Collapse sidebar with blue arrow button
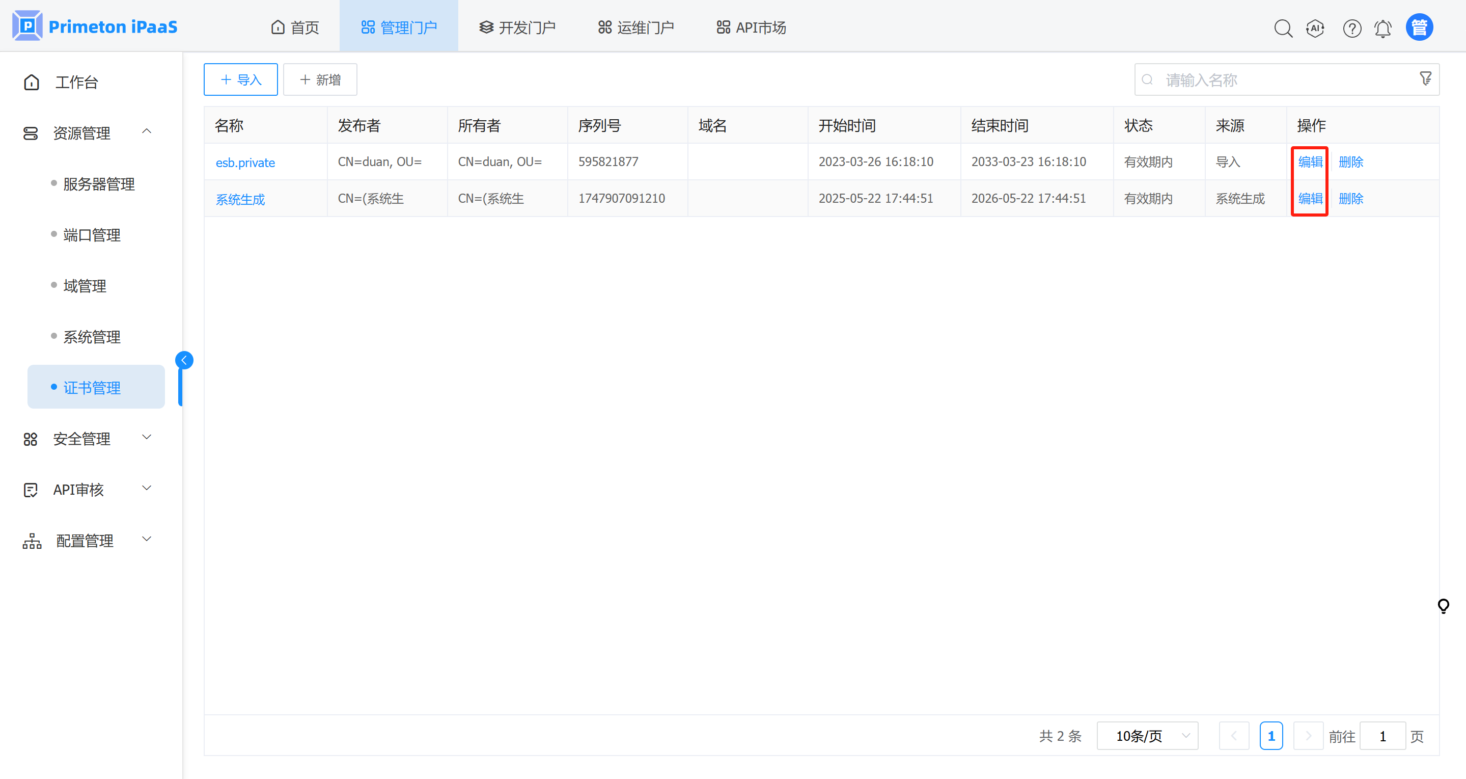The image size is (1466, 779). pyautogui.click(x=184, y=360)
